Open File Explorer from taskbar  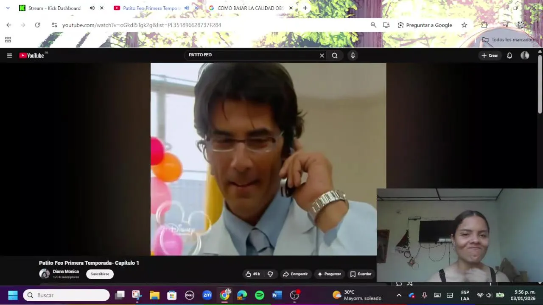[154, 295]
